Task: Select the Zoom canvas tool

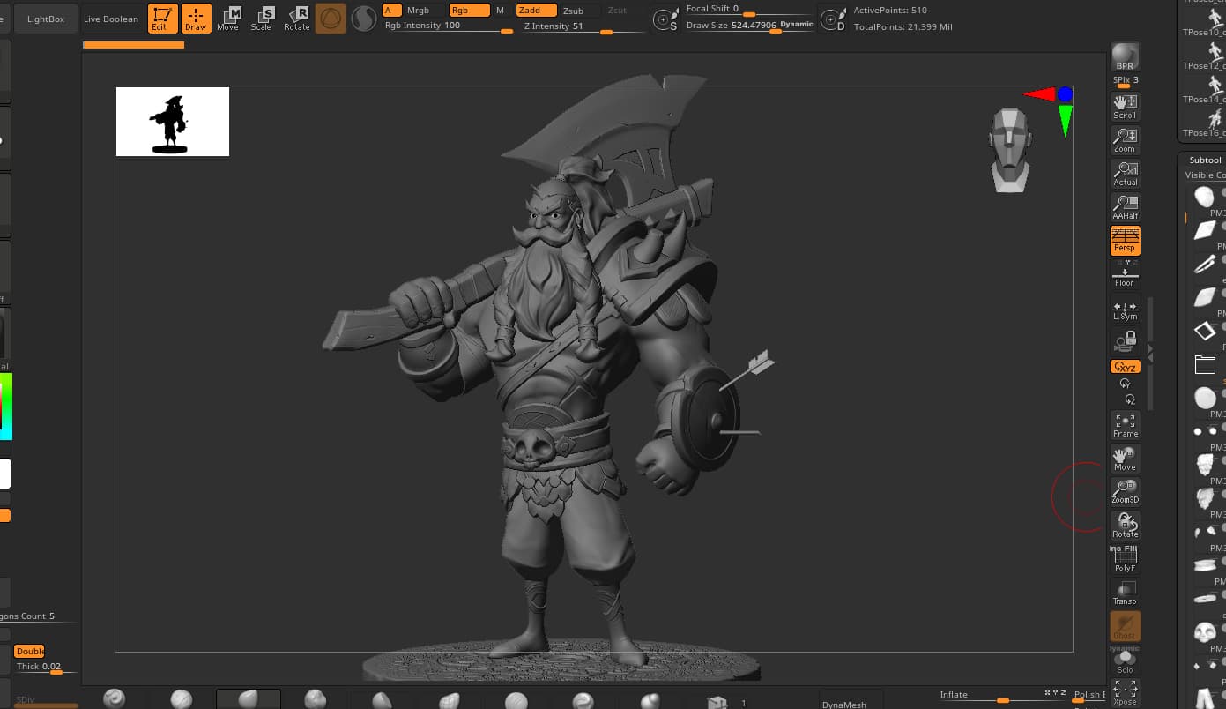Action: (1126, 139)
